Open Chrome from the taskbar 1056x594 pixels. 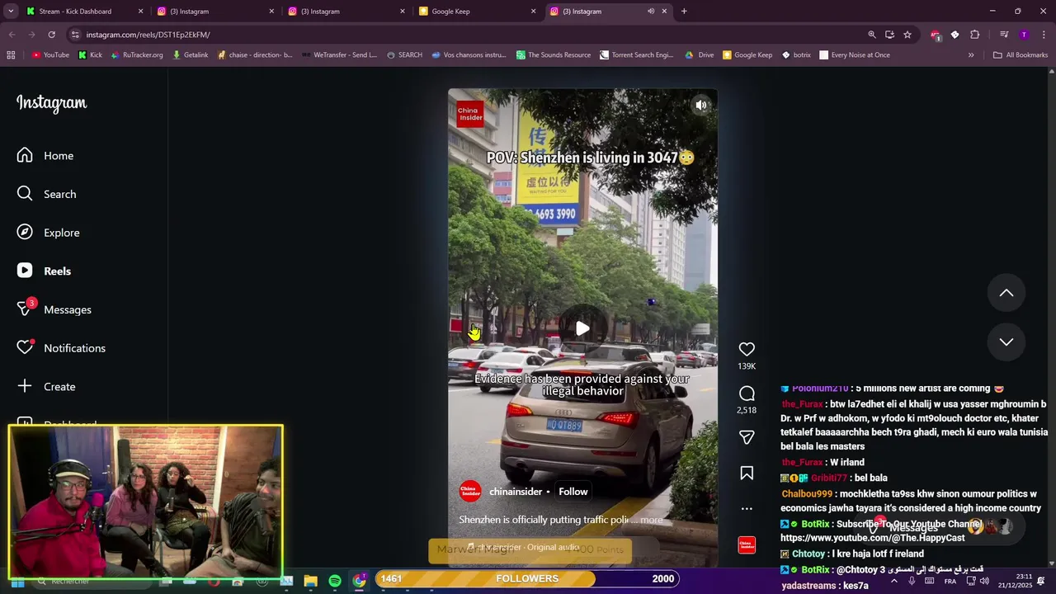point(359,581)
